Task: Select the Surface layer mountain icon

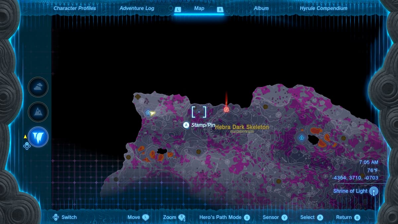Action: point(38,112)
